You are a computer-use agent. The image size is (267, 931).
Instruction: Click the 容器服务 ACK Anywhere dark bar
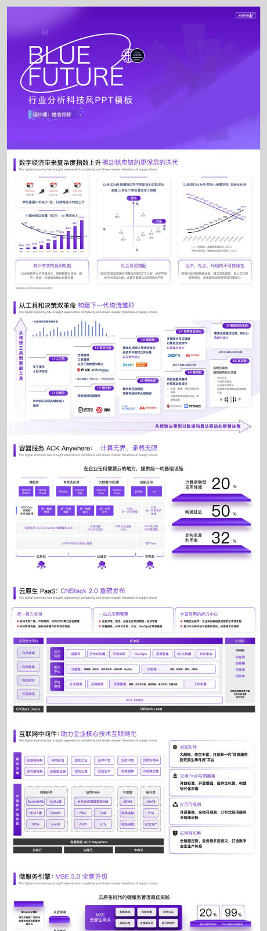89,842
